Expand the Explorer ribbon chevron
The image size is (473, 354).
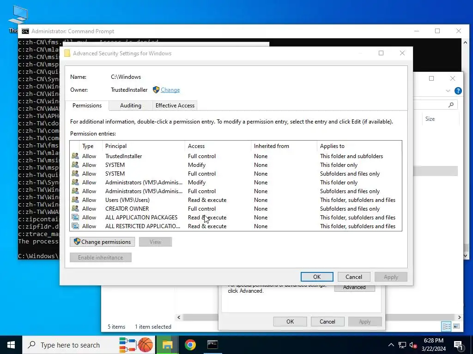coord(448,91)
